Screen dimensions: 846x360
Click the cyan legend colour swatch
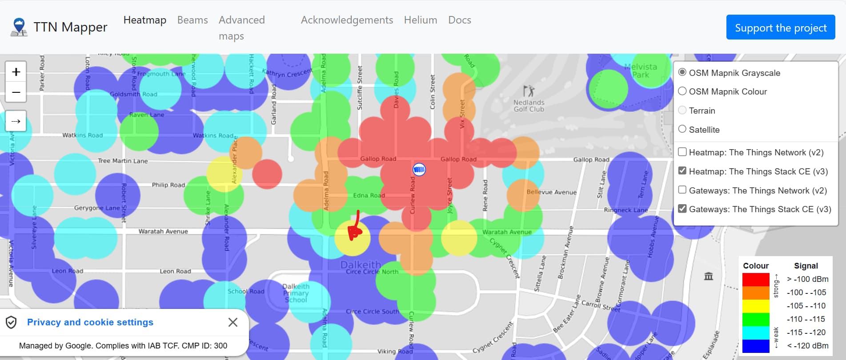pos(756,333)
